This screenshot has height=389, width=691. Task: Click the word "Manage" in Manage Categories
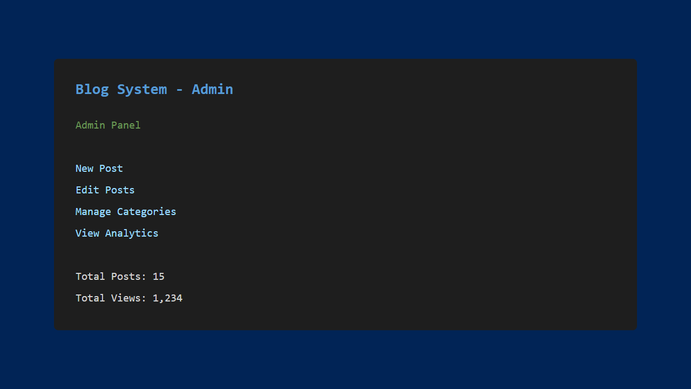pos(93,212)
